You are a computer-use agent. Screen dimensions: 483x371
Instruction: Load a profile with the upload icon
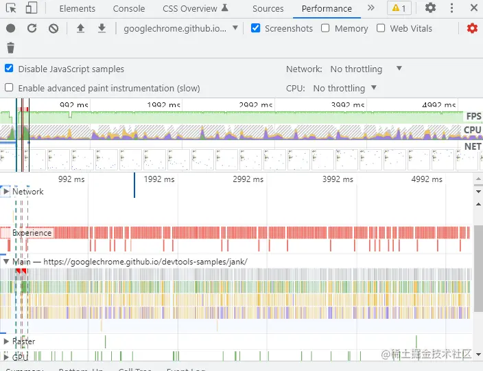tap(80, 28)
